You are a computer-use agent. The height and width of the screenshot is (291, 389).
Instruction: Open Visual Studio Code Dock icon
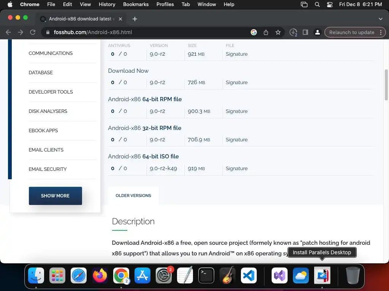click(x=249, y=275)
